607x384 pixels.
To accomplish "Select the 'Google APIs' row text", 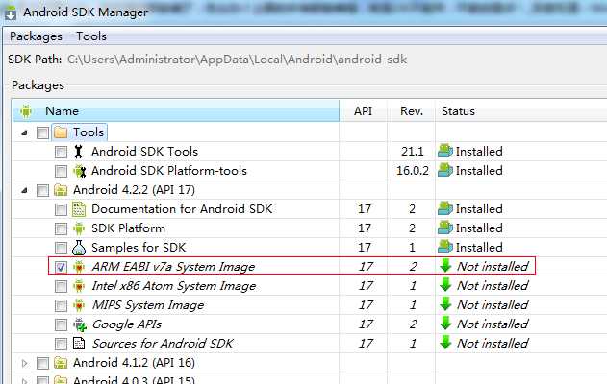I will click(x=127, y=324).
